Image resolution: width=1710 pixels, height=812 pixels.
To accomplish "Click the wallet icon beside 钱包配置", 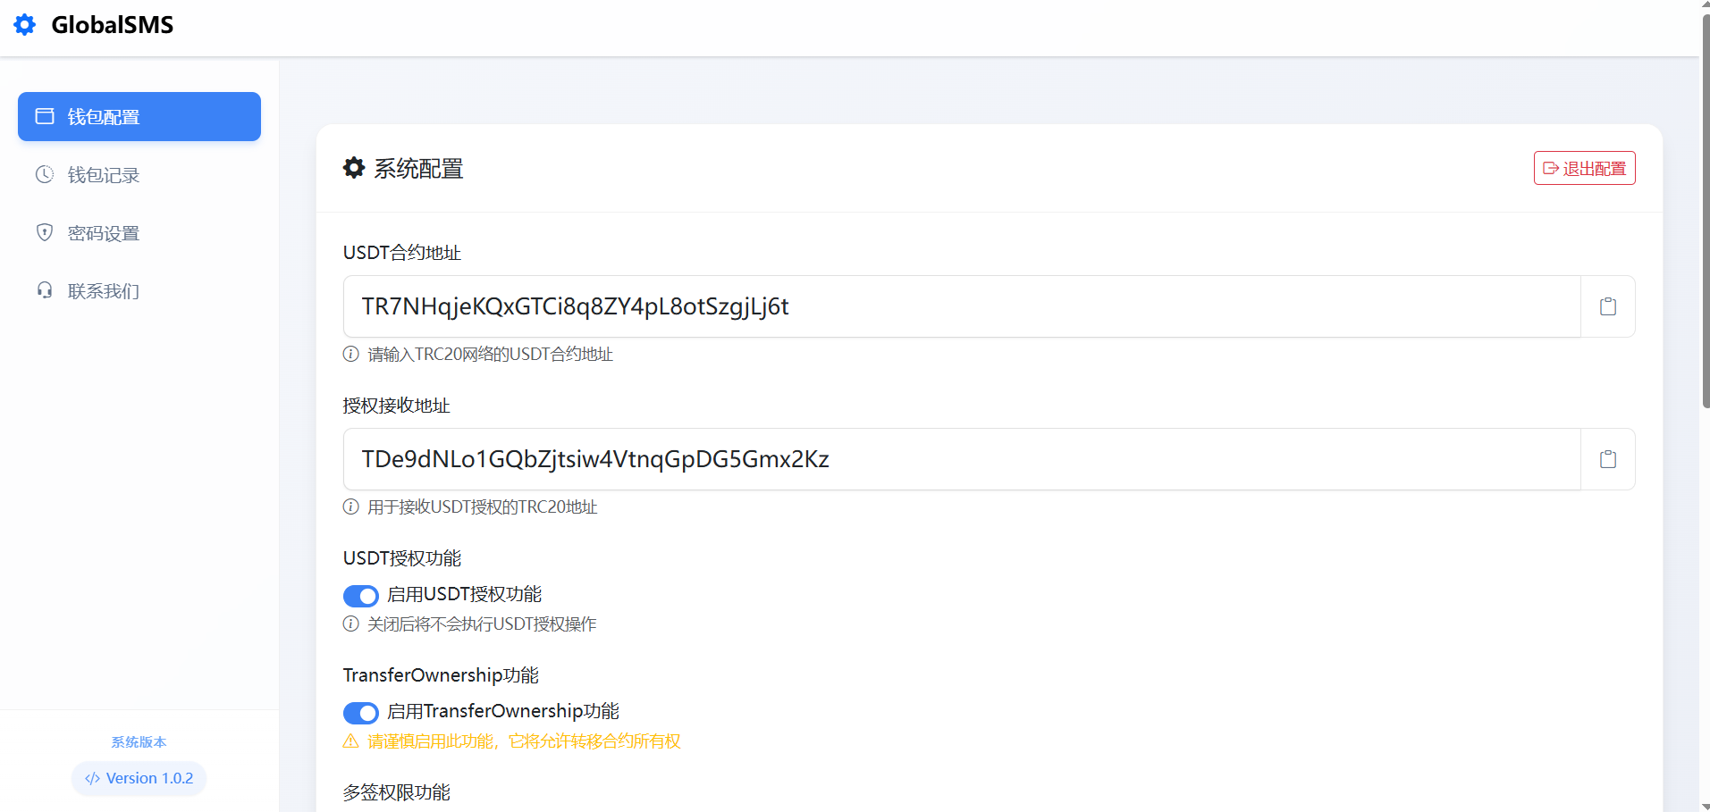I will pos(45,116).
